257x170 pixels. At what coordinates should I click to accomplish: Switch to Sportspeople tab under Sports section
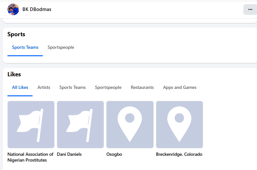[x=61, y=48]
